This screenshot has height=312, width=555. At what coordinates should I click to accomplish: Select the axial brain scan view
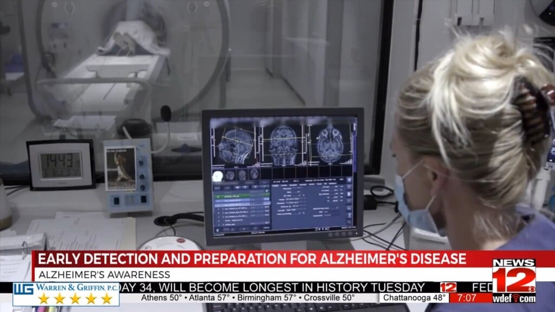click(329, 145)
